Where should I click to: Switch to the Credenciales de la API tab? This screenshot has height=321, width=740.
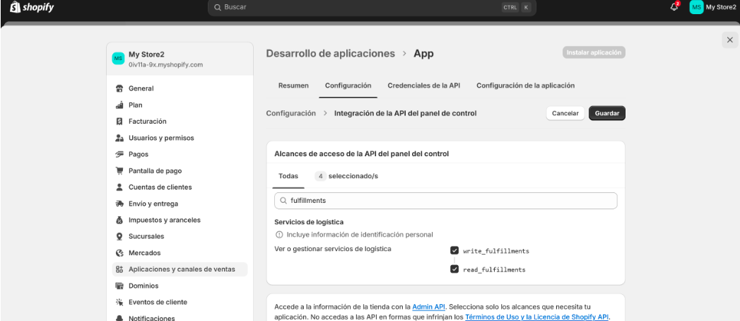tap(423, 86)
